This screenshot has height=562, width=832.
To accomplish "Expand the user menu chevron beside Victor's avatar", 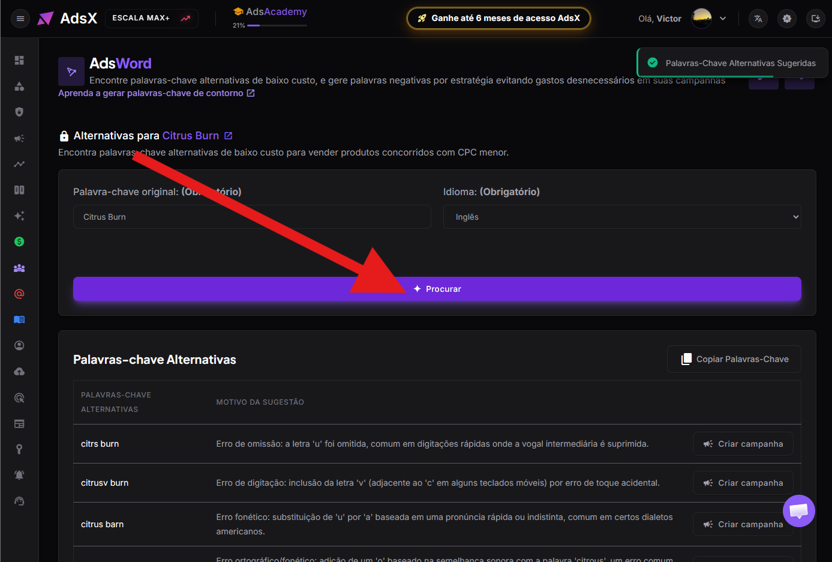I will coord(723,19).
